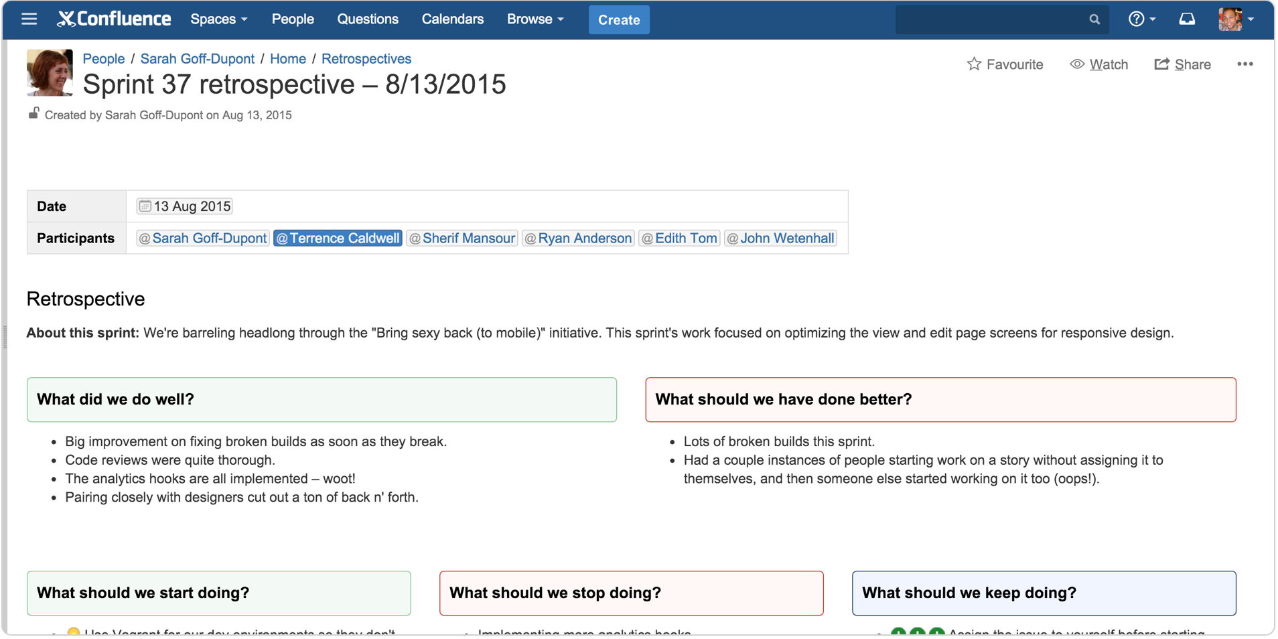Viewport: 1278px width, 639px height.
Task: Open the Terrence Caldwell highlighted mention
Action: (338, 238)
